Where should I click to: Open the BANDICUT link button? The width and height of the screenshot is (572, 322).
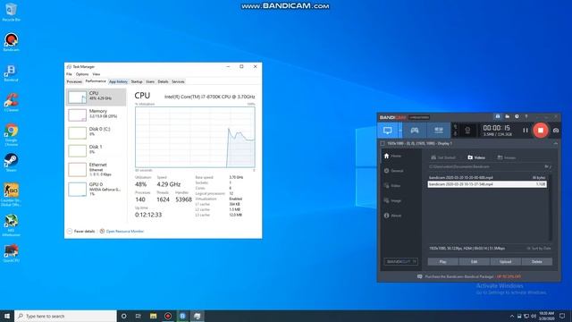coord(400,261)
